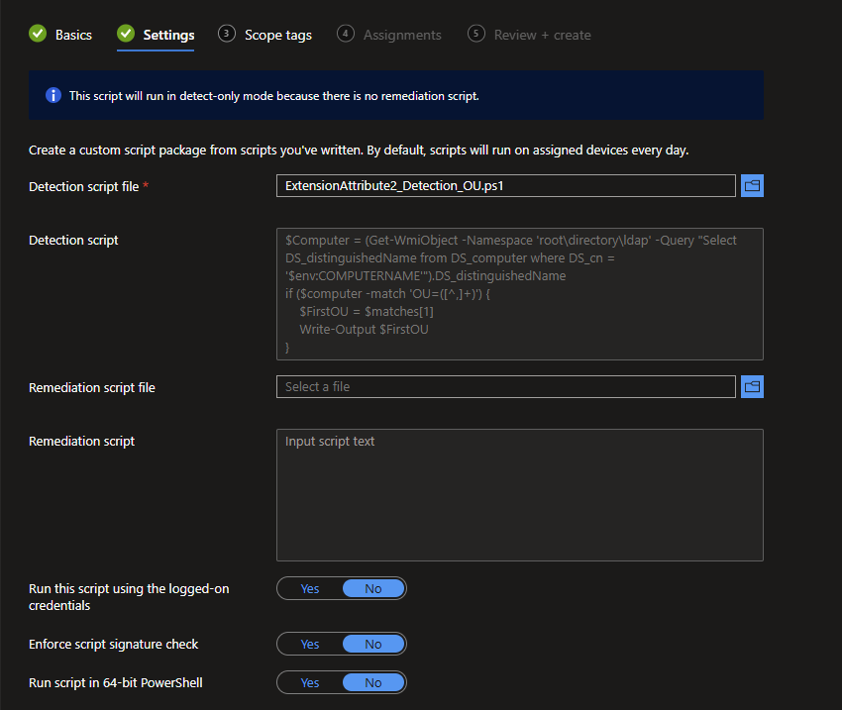This screenshot has width=842, height=710.
Task: Enable Enforce script signature check with Yes
Action: 310,645
